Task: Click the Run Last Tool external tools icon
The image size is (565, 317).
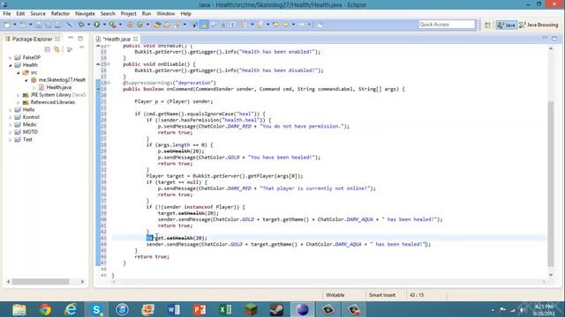Action: pyautogui.click(x=112, y=25)
